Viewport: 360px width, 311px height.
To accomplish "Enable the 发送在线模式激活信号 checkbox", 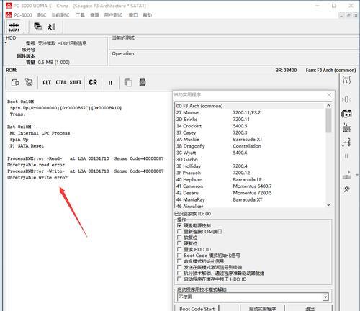I will tap(179, 267).
